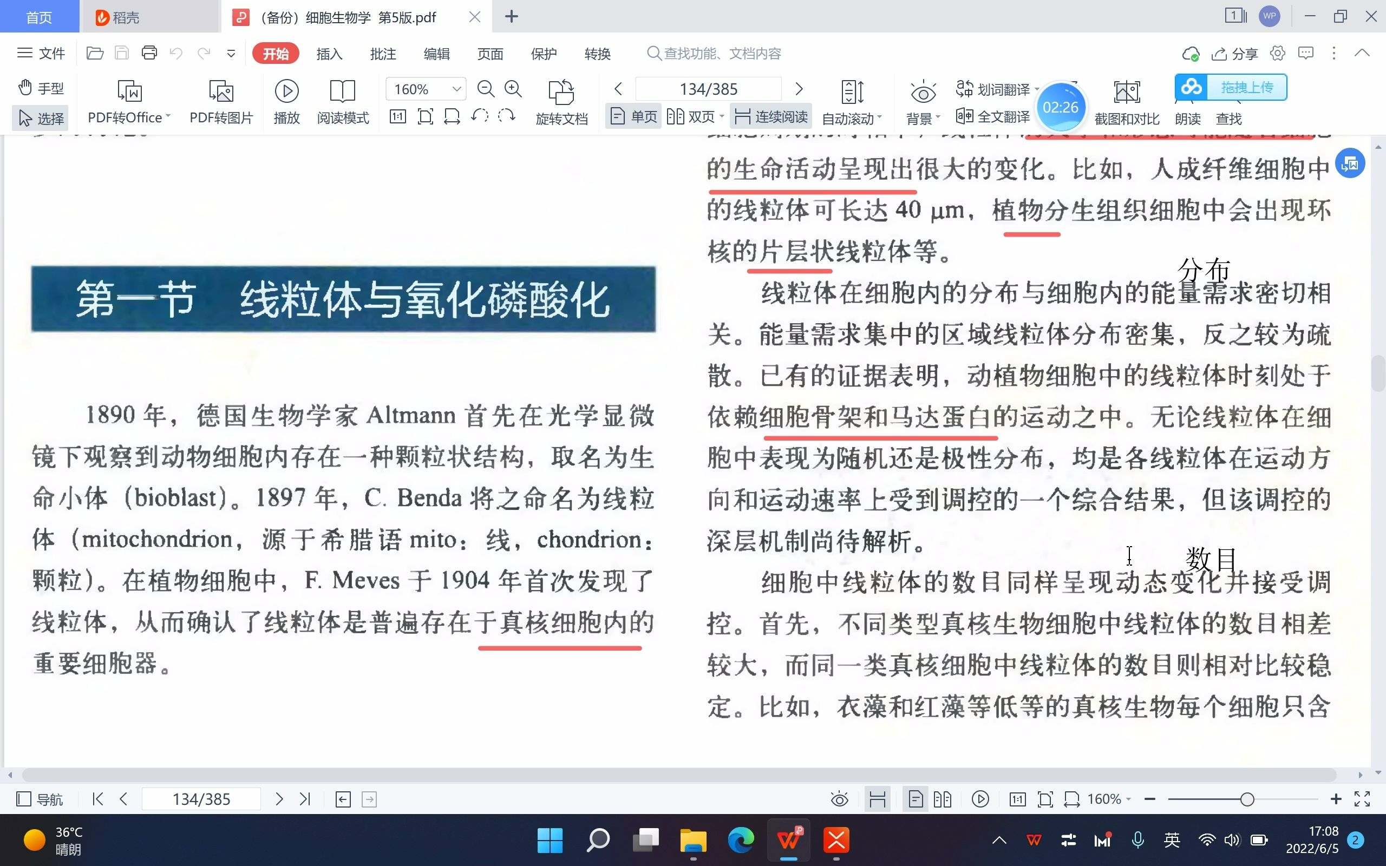The height and width of the screenshot is (866, 1386).
Task: Enter fullscreen from the status bar
Action: click(x=1362, y=799)
